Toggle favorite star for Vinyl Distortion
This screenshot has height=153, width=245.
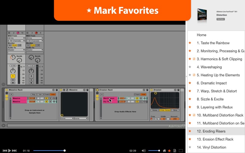pos(190,147)
